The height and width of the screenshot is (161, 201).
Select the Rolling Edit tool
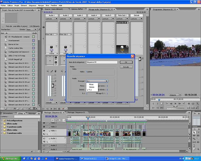tap(198, 135)
